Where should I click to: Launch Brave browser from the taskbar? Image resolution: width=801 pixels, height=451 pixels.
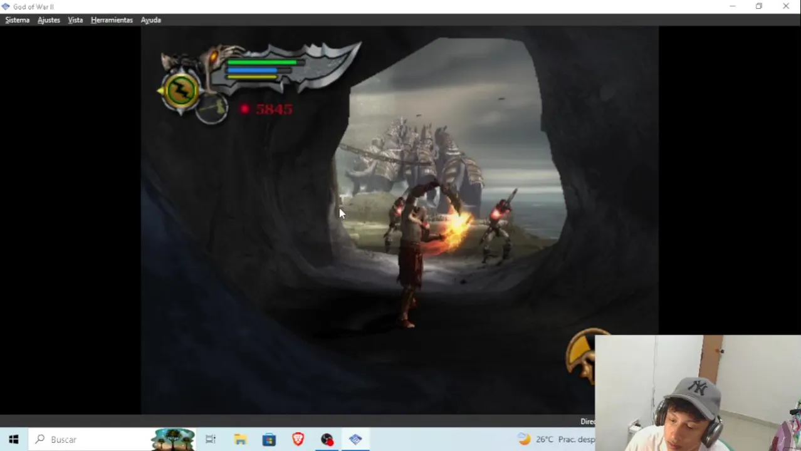[298, 440]
